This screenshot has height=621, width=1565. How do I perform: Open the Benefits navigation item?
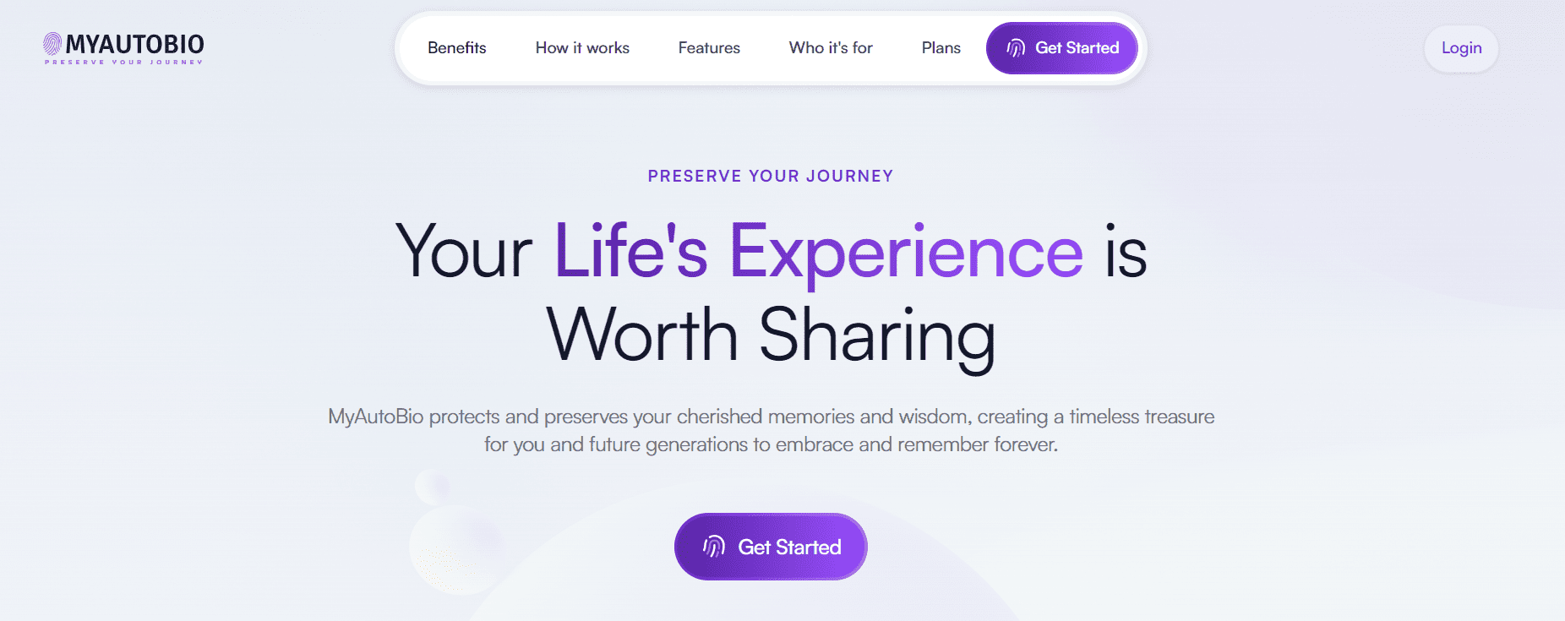pyautogui.click(x=456, y=48)
